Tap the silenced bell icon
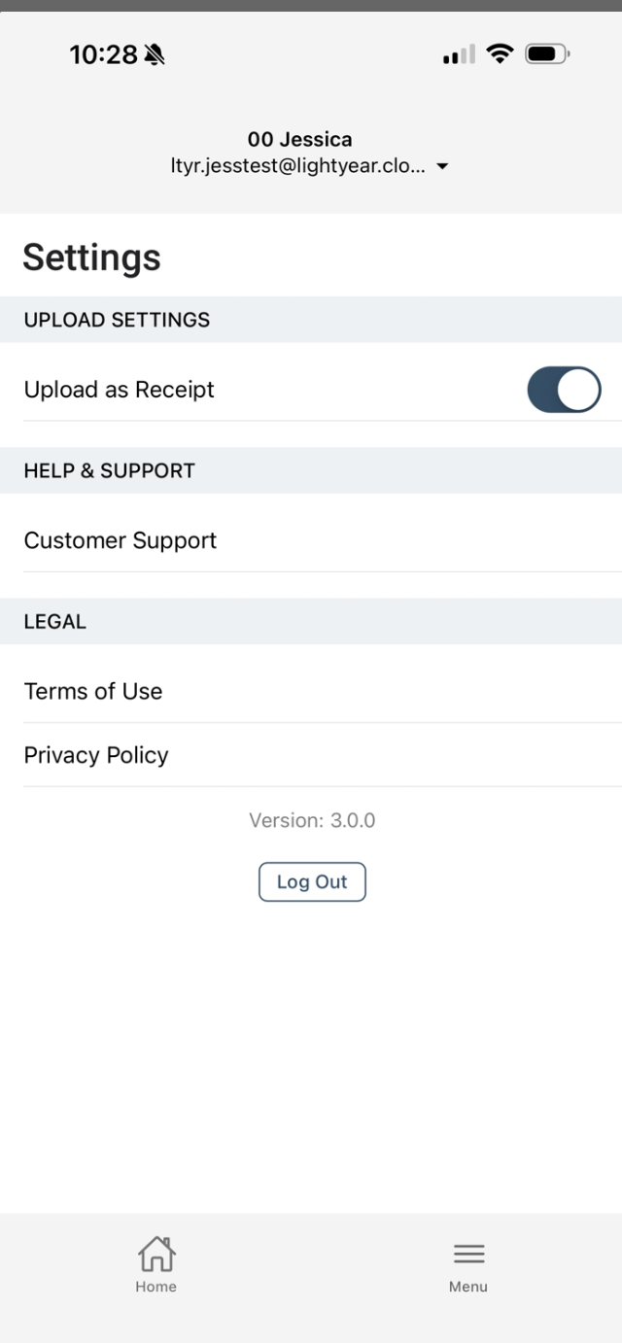This screenshot has height=1343, width=622. click(x=155, y=55)
